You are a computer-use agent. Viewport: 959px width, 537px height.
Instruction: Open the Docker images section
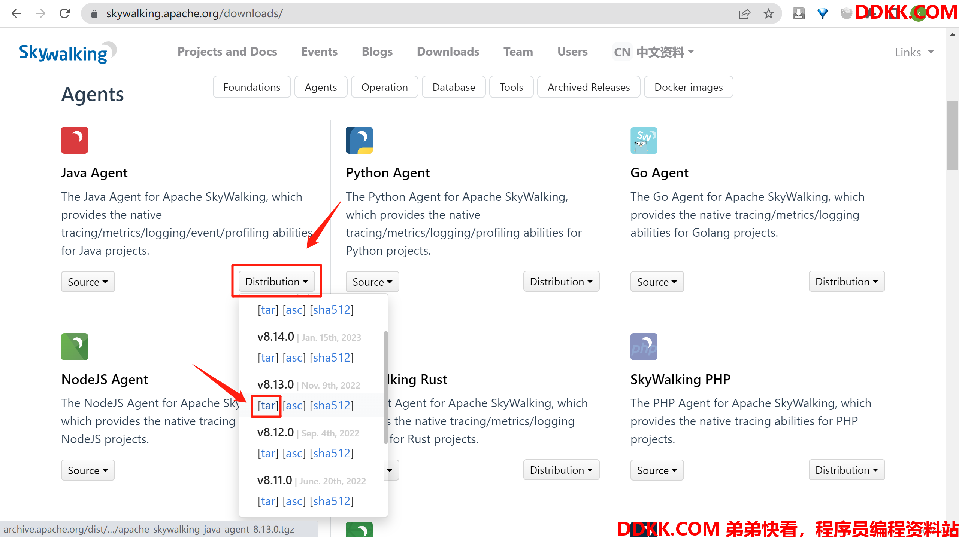(689, 87)
